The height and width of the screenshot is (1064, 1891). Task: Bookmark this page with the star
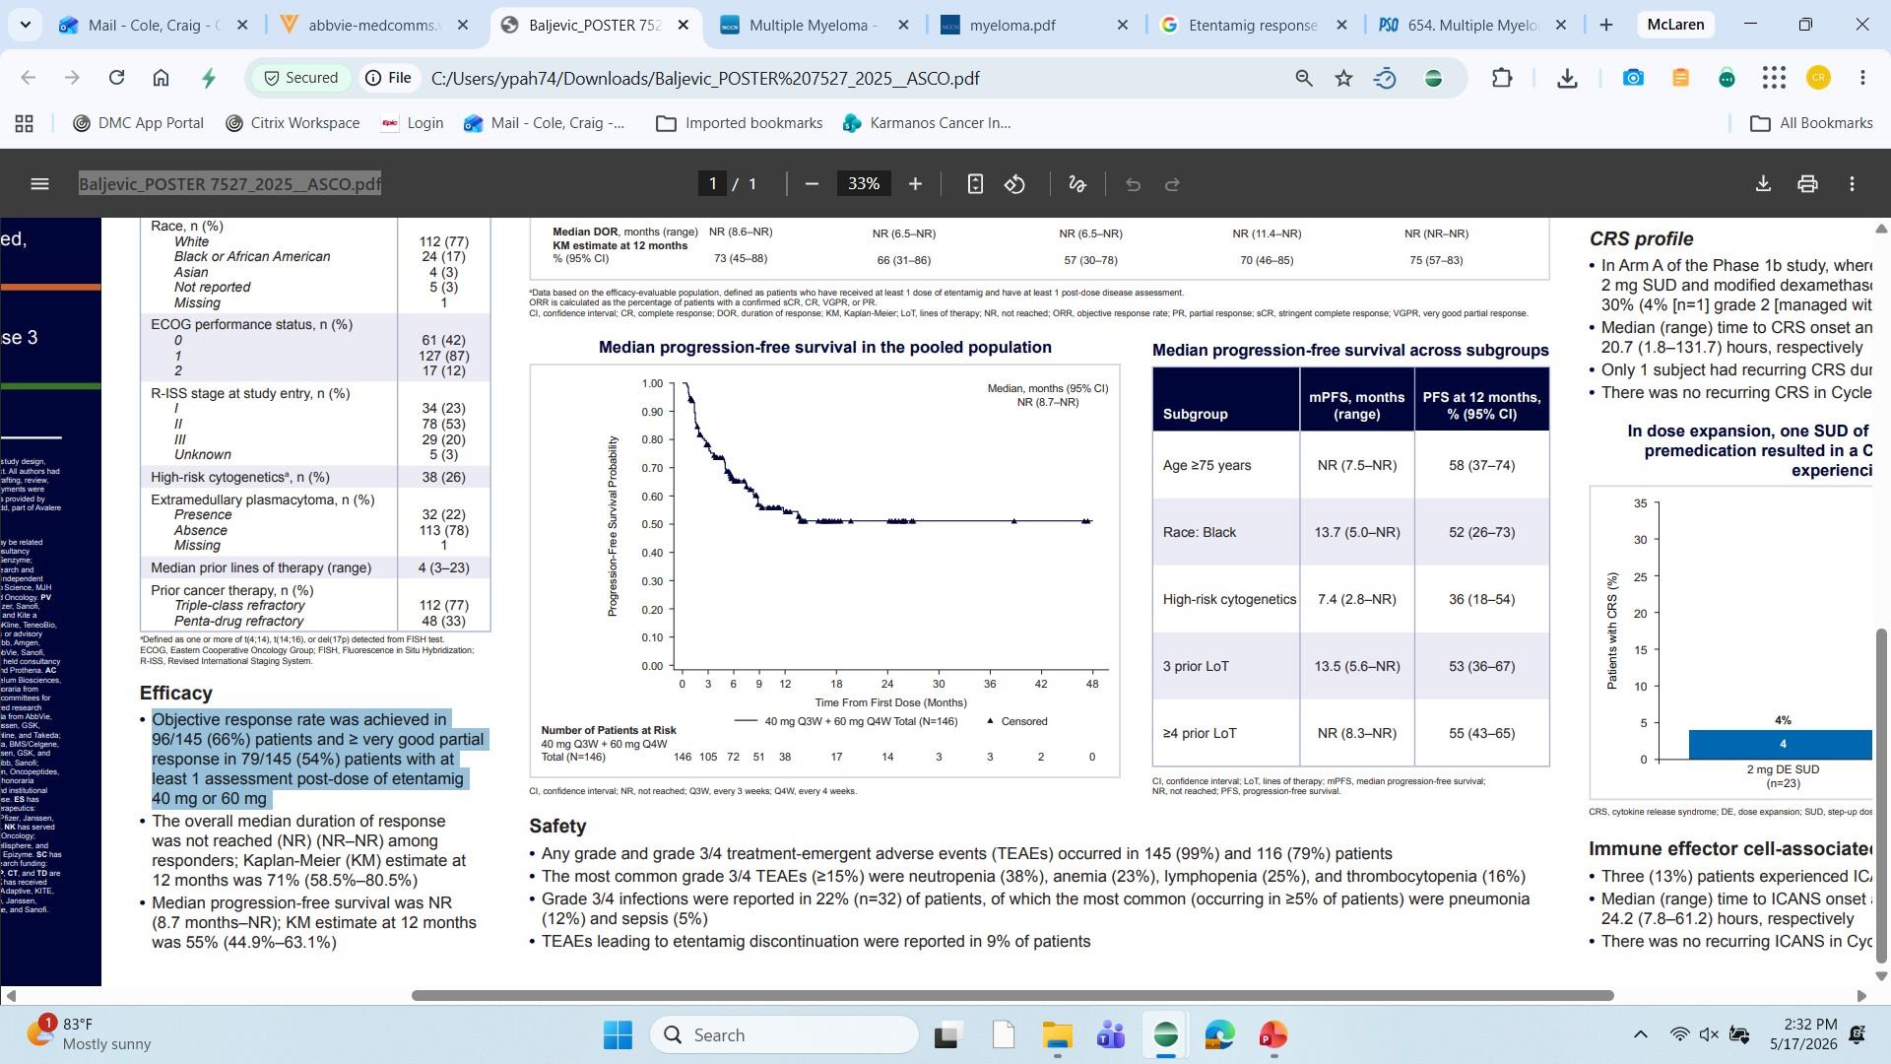(1343, 78)
